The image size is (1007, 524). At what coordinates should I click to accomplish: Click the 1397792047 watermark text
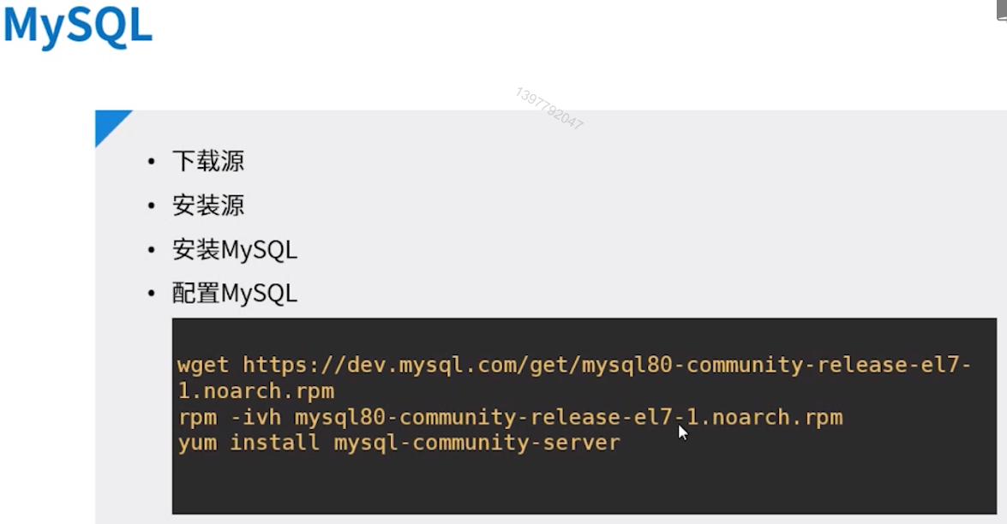549,109
